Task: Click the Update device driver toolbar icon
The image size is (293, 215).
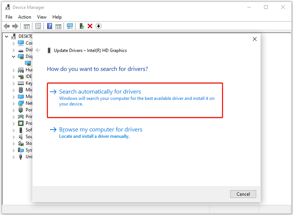Action: (x=82, y=26)
